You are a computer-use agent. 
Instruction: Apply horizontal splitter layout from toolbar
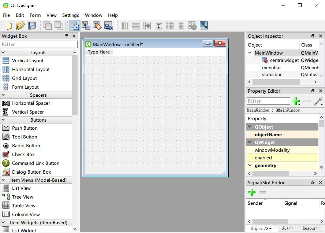coord(147,26)
